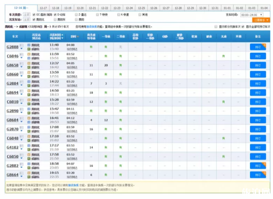Open the 接续换乘 link above the table

[x=92, y=26]
